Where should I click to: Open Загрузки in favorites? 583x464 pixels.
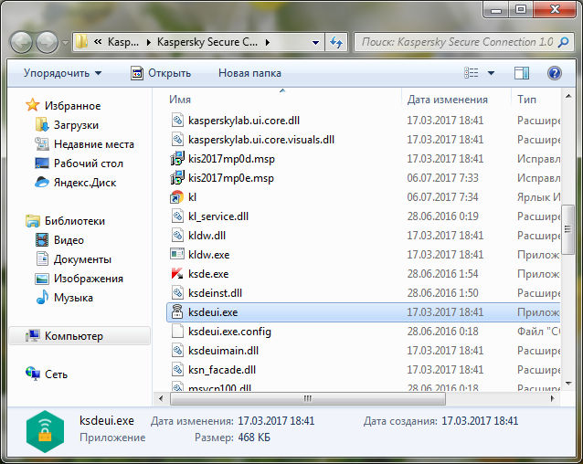76,125
